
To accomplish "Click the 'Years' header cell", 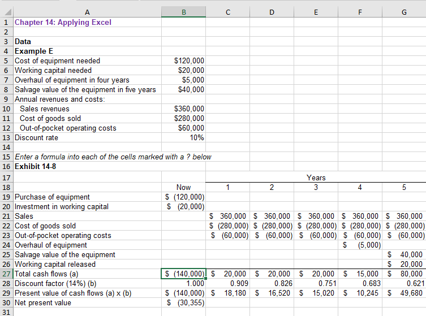I will click(x=316, y=178).
